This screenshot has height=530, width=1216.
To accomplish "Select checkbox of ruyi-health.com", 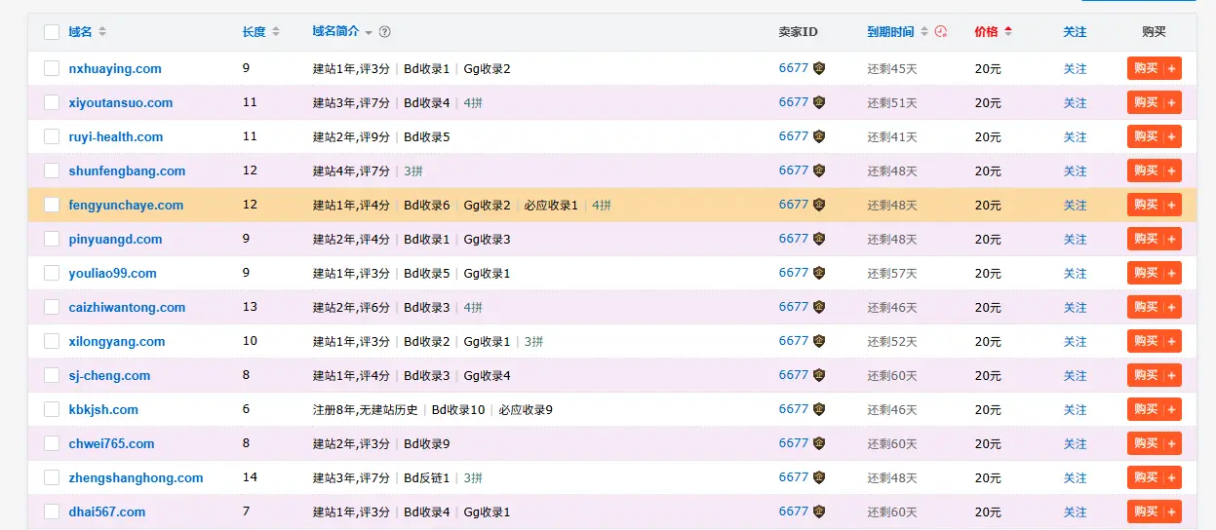I will [52, 136].
